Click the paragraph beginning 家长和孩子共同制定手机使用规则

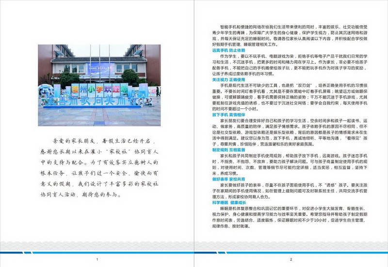coord(291,164)
